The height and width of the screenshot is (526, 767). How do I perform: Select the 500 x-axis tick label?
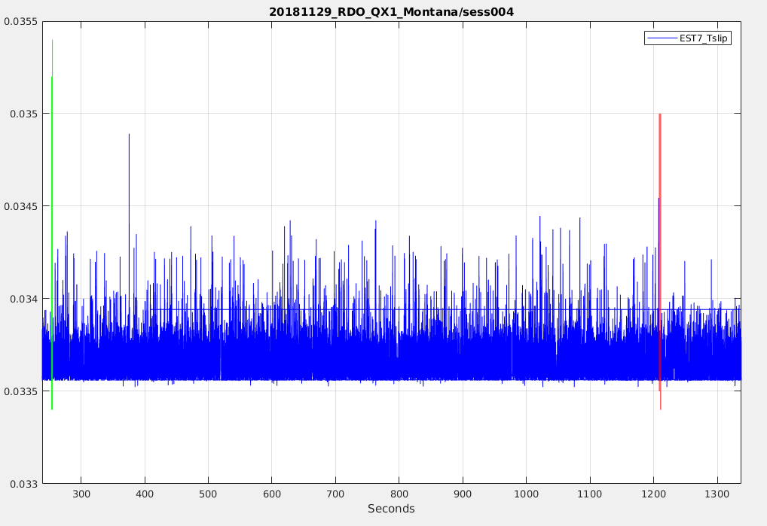209,494
